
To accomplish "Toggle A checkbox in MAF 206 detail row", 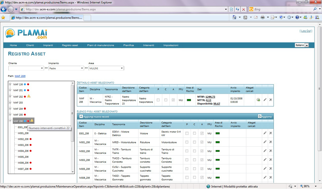I will 173,100.
